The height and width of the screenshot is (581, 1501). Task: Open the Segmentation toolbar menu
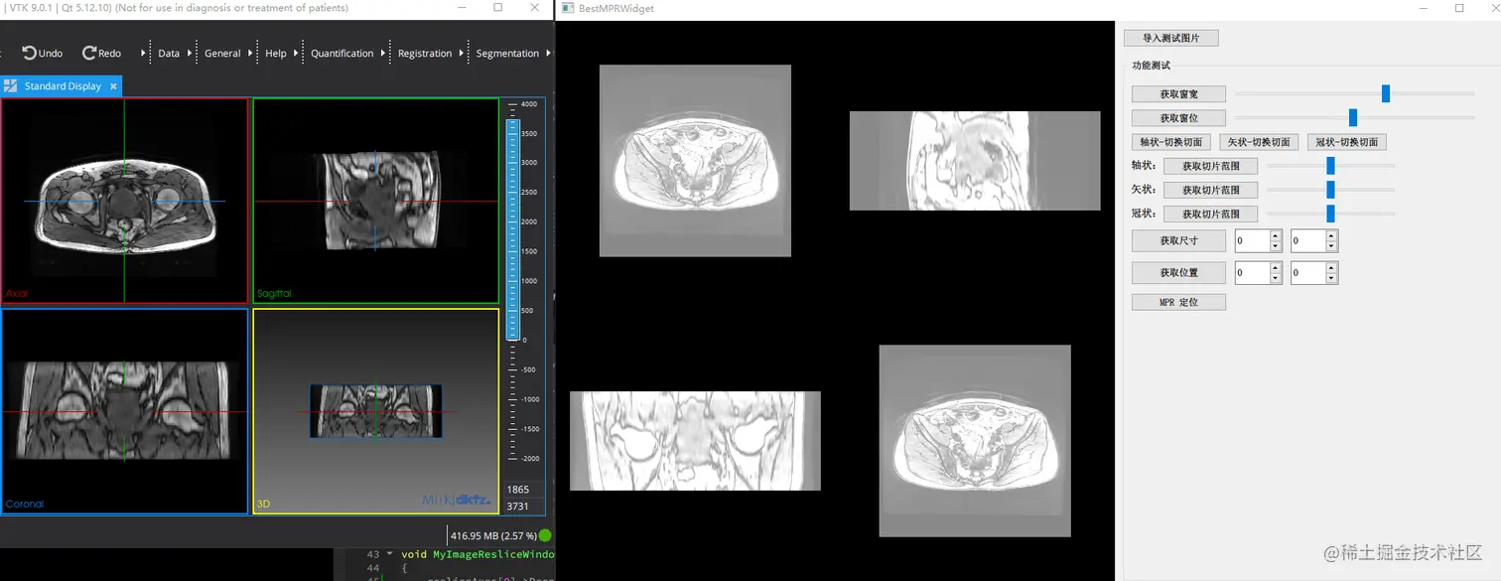point(507,54)
